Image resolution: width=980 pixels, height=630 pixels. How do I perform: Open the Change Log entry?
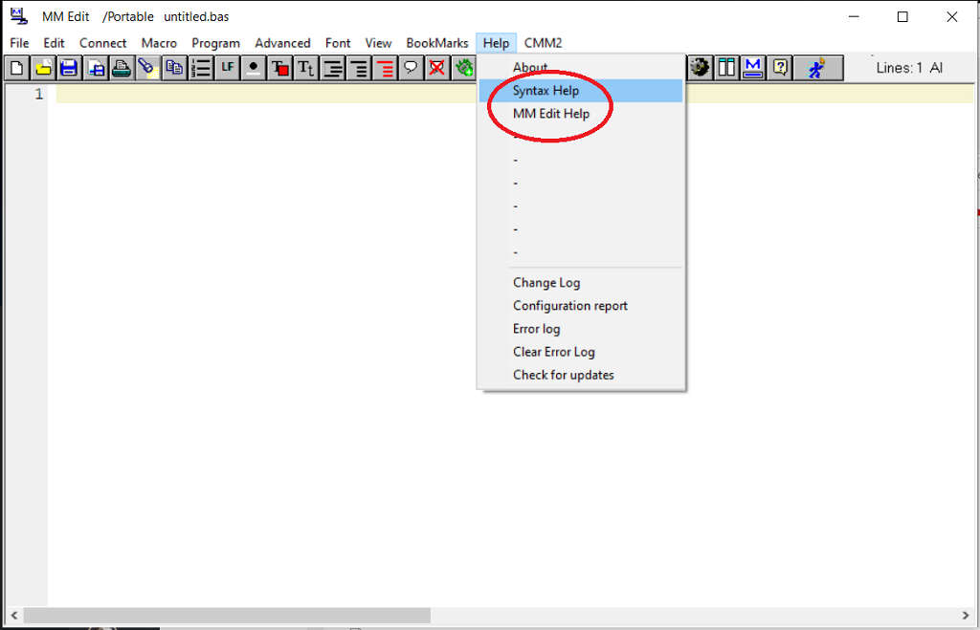click(x=546, y=283)
